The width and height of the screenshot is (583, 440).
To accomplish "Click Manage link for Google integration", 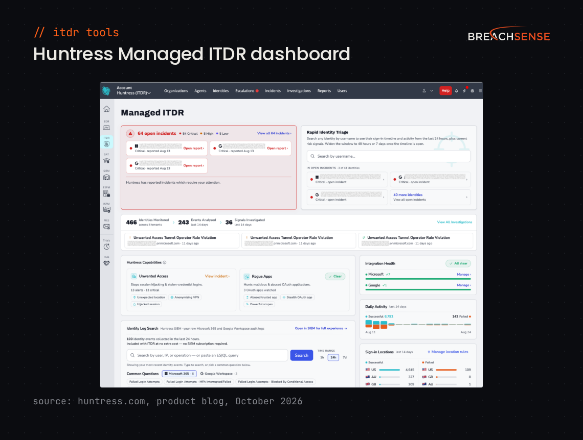I will (x=464, y=285).
